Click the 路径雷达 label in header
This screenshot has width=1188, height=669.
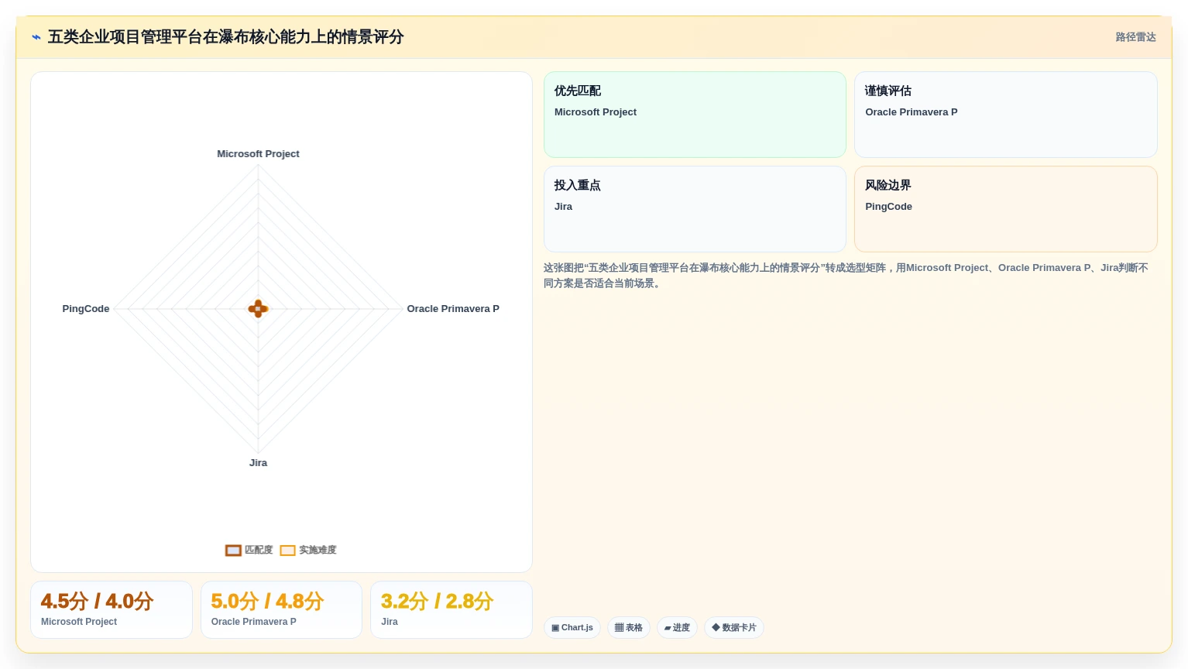point(1135,37)
